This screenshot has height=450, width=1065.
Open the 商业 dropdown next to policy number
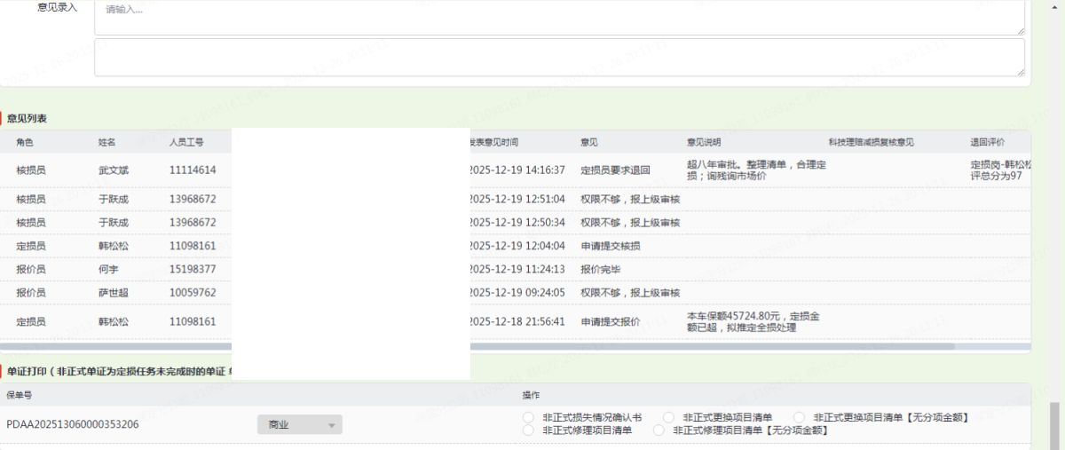click(x=299, y=425)
